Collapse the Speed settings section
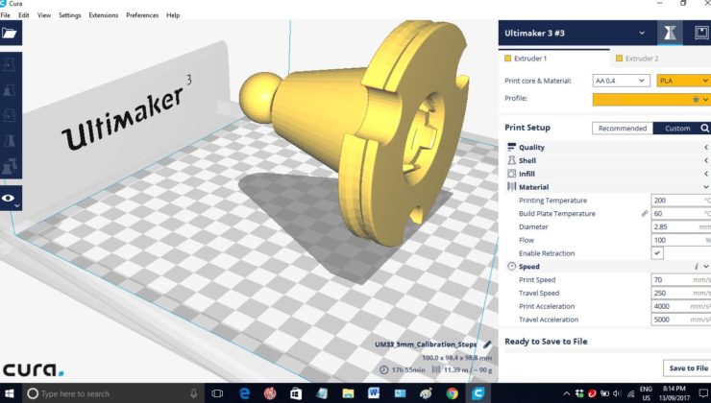 pyautogui.click(x=706, y=267)
